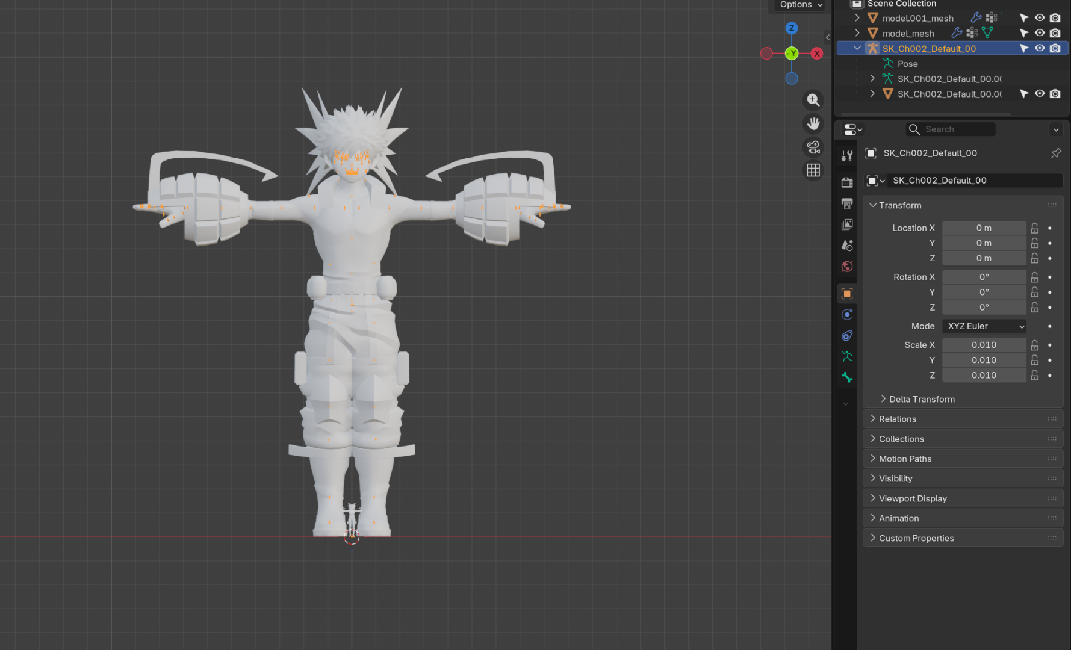Open the Options dropdown in viewport header
Image resolution: width=1071 pixels, height=650 pixels.
pos(801,5)
